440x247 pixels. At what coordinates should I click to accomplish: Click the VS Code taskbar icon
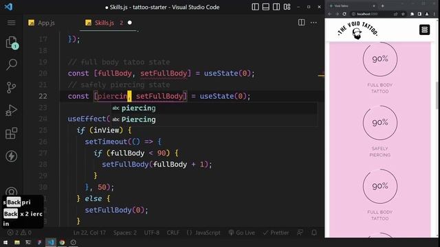tap(51, 242)
